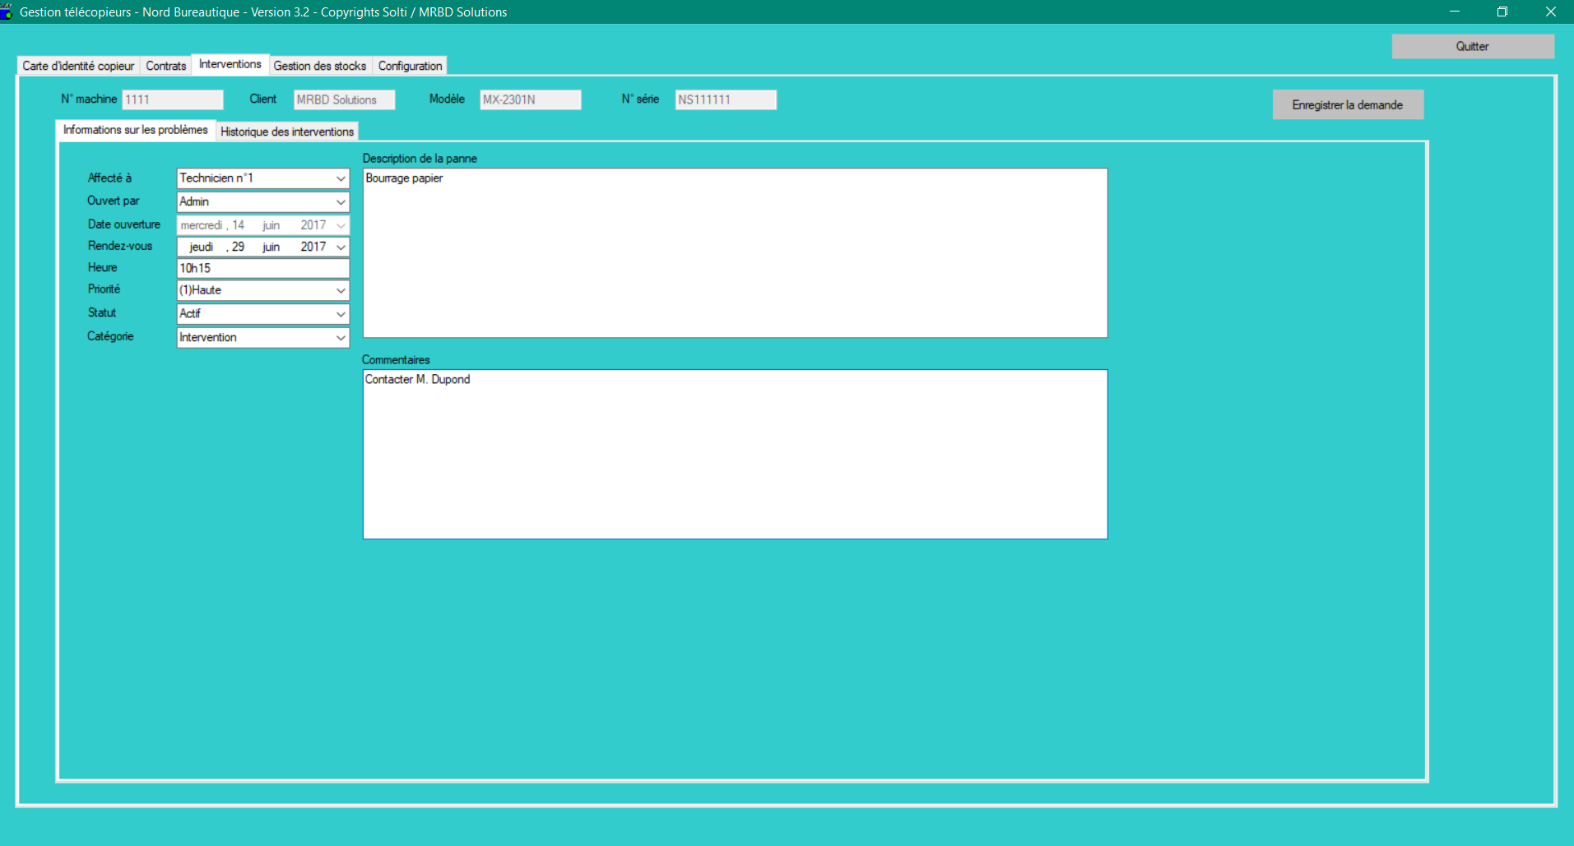Viewport: 1574px width, 846px height.
Task: Click the app icon in title bar
Action: click(7, 12)
